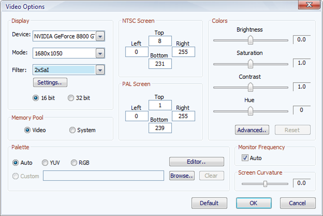Select RGB palette radio button
Screen dimensions: 323x216
coord(74,162)
